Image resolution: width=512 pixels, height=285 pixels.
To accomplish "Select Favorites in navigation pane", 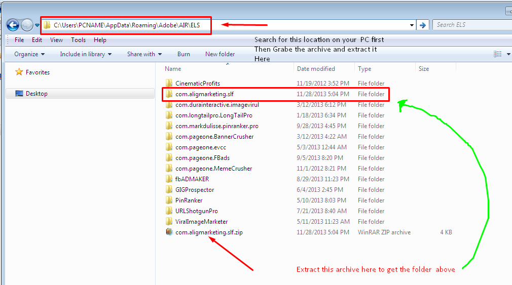I will coord(38,72).
